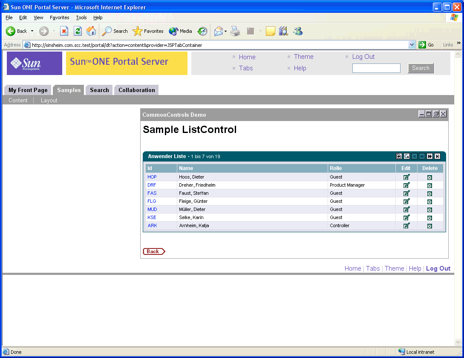Click the Layout link under the tabs
Viewport: 464px width, 358px height.
[x=49, y=101]
